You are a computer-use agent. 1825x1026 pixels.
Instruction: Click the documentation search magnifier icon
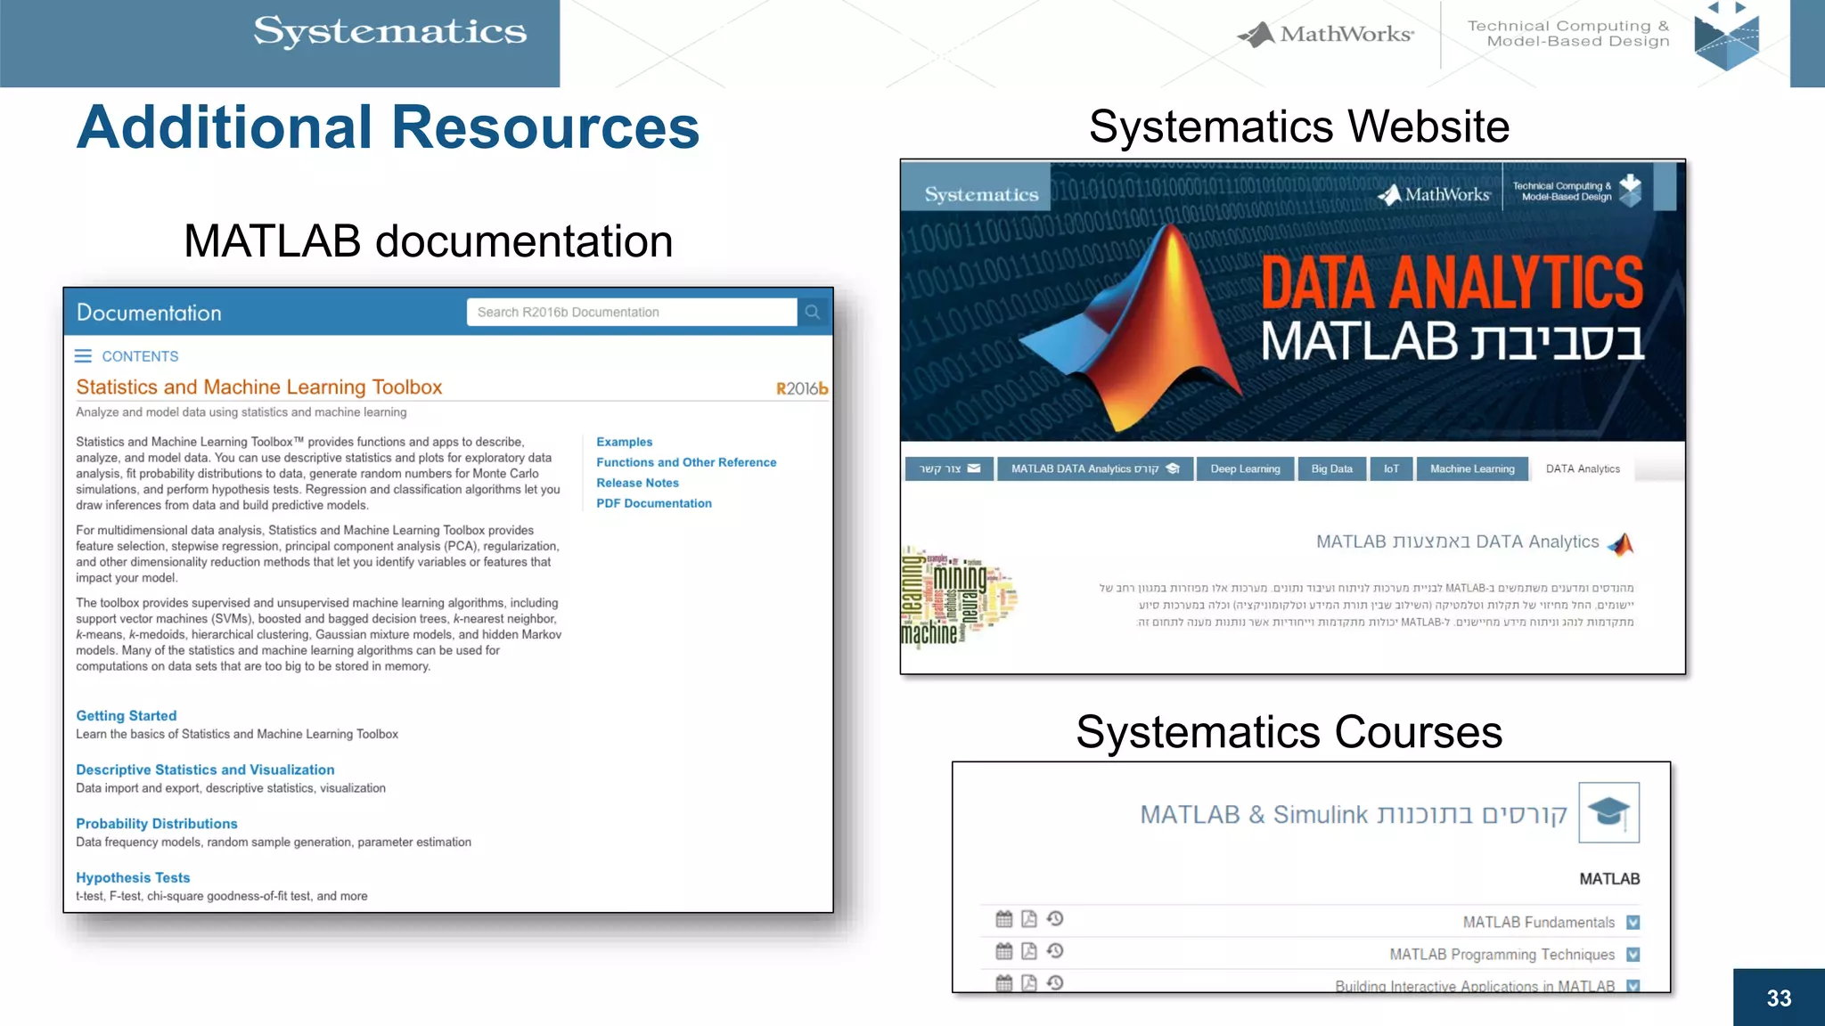(813, 312)
